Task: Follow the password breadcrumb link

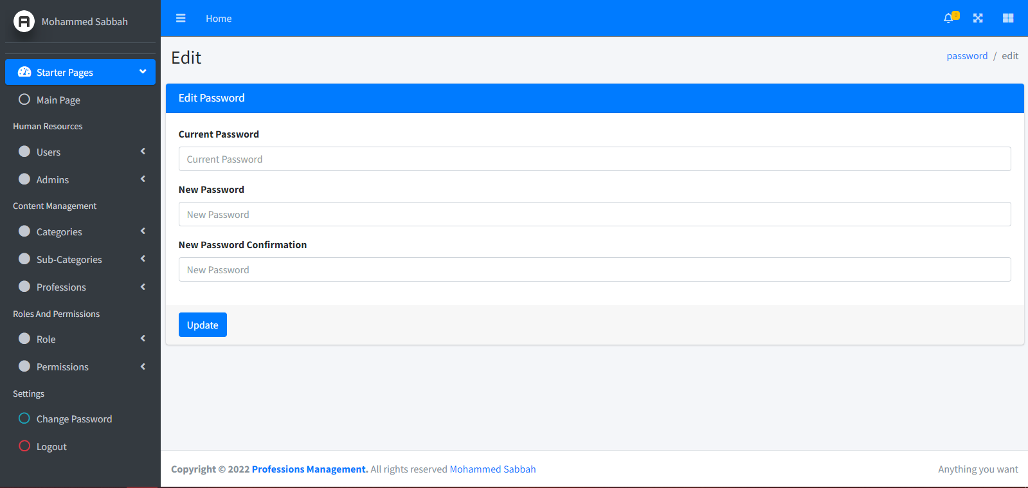Action: coord(966,56)
